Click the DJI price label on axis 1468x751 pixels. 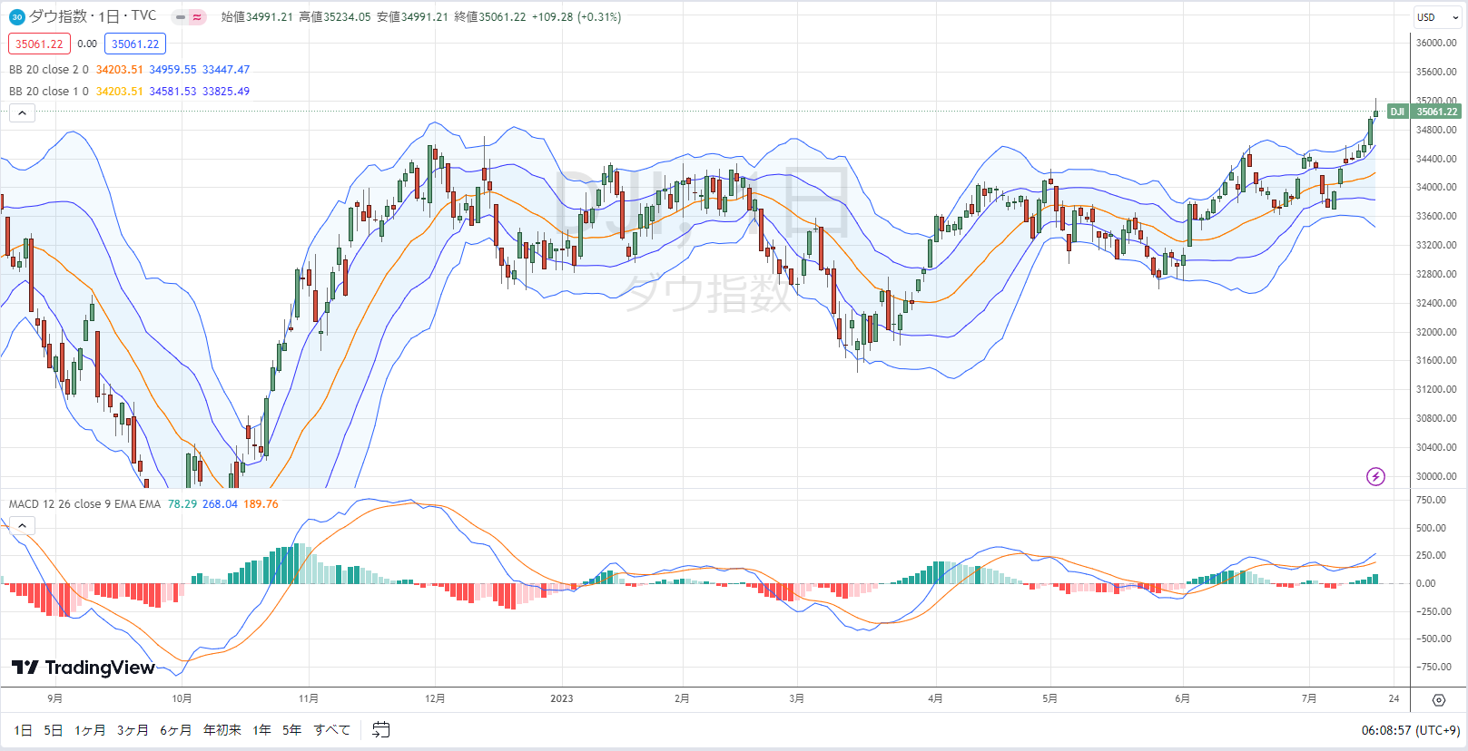(x=1397, y=112)
